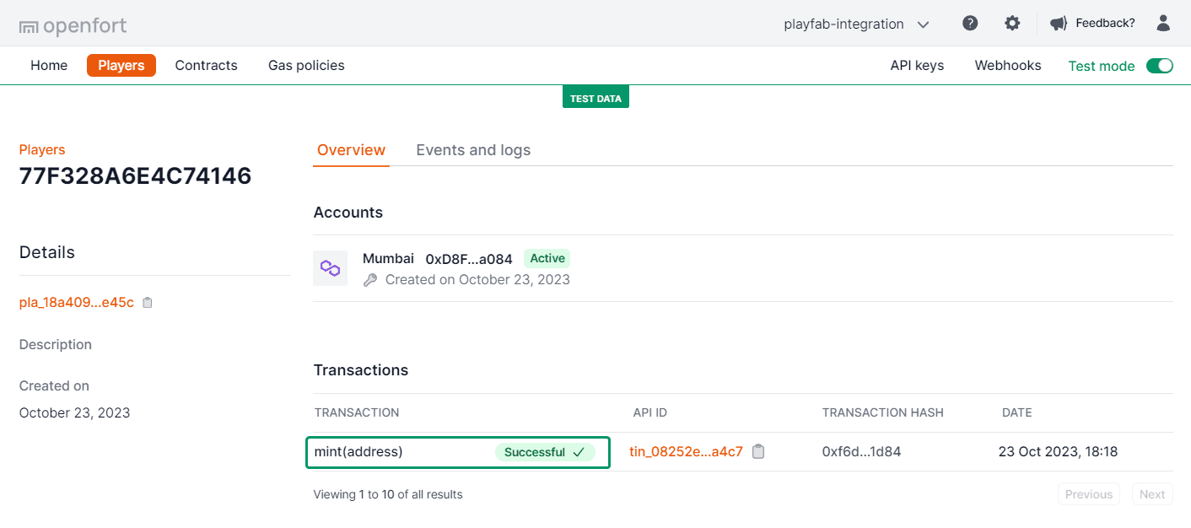The width and height of the screenshot is (1191, 528).
Task: Open transaction tin_08252e...a4c7 link
Action: pos(686,451)
